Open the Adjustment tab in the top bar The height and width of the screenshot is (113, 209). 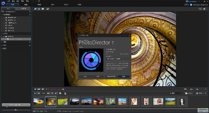pyautogui.click(x=26, y=5)
